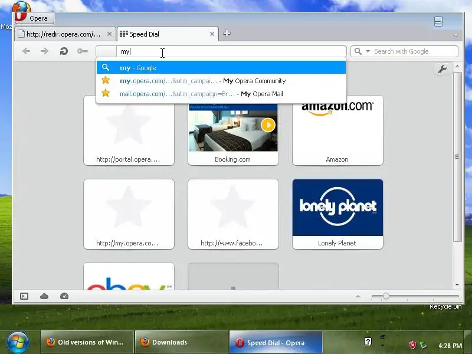Open the eBay speed dial tile

point(129,276)
